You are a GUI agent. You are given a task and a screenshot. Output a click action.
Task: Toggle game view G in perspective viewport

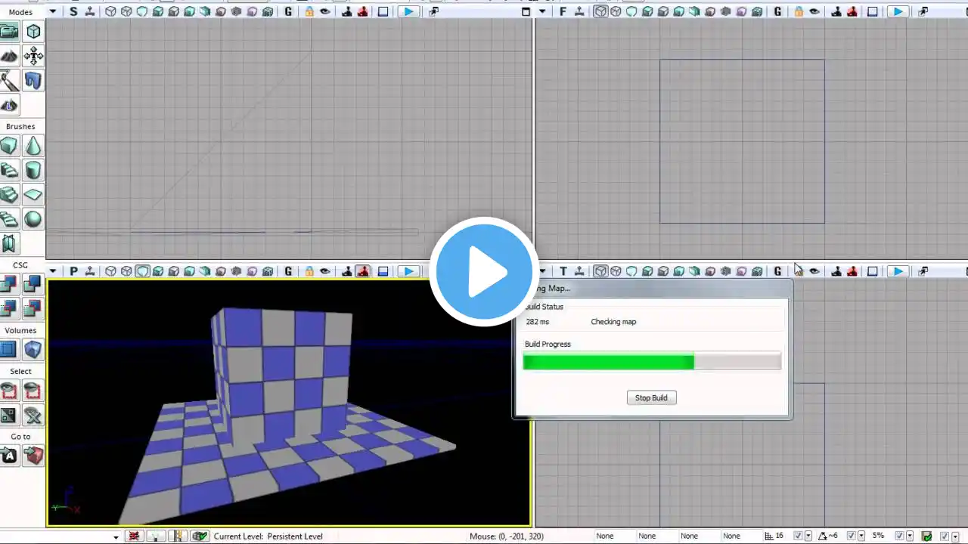click(289, 271)
